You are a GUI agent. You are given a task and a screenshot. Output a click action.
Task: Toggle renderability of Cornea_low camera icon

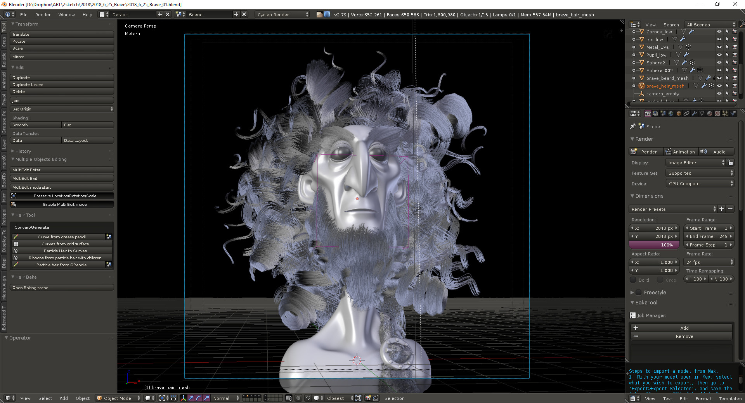[735, 32]
